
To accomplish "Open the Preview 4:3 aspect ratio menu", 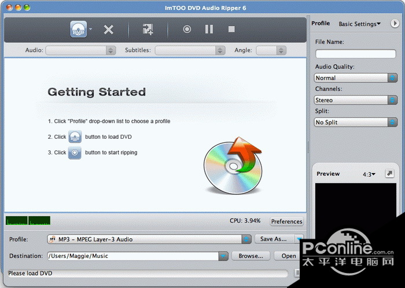I will click(369, 175).
